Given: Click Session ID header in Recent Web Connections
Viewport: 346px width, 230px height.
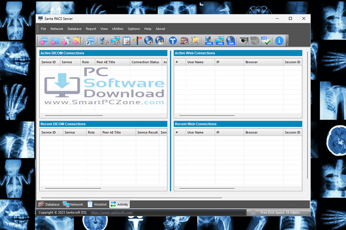Looking at the screenshot, I should pyautogui.click(x=292, y=133).
